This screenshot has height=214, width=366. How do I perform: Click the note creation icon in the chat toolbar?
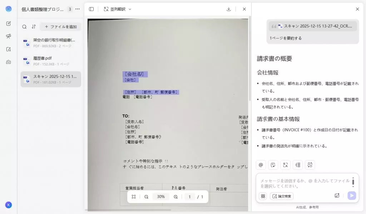coord(273,165)
